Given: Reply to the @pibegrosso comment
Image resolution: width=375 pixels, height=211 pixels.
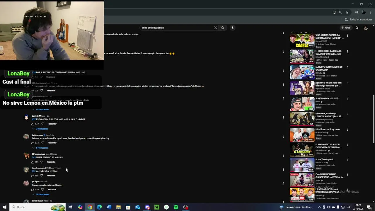Looking at the screenshot, I should pyautogui.click(x=52, y=143).
